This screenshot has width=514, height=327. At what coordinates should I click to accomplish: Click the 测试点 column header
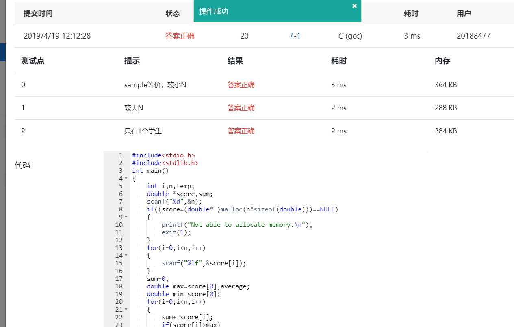[33, 61]
